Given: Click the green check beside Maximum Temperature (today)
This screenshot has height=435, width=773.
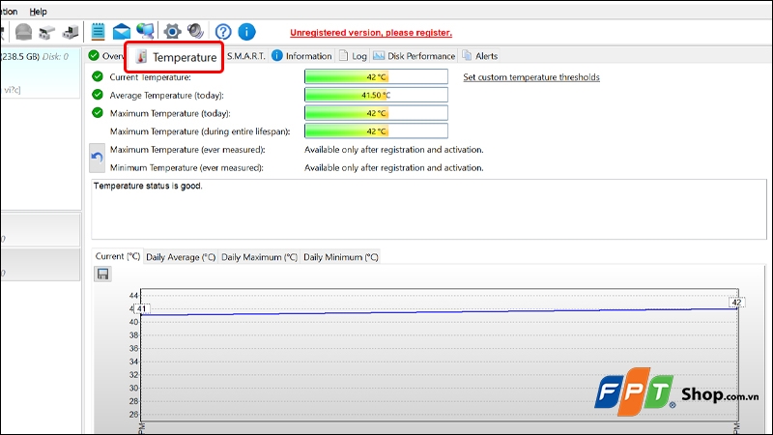Looking at the screenshot, I should pyautogui.click(x=98, y=113).
